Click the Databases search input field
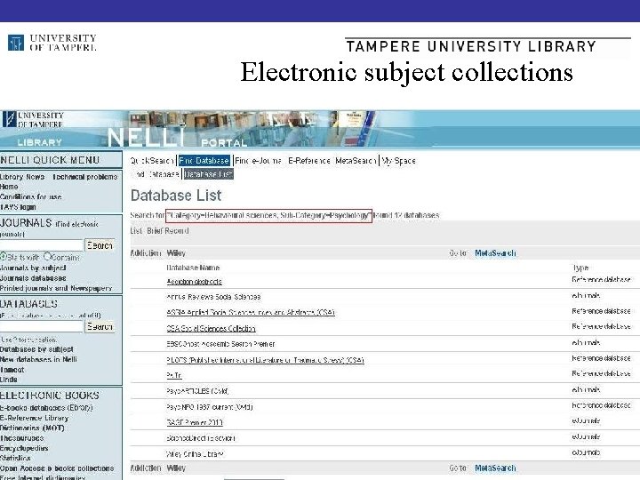This screenshot has height=480, width=640. [41, 326]
